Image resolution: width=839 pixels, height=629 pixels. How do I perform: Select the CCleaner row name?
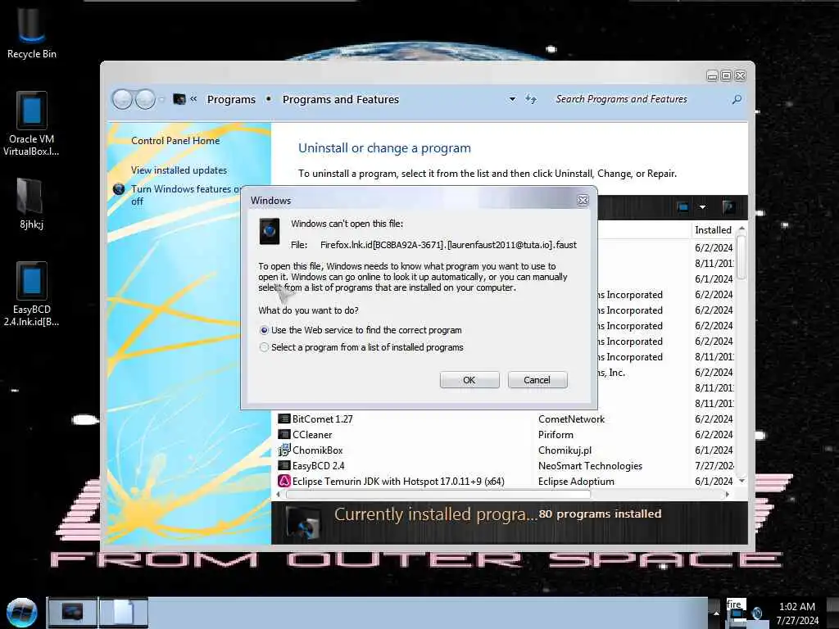tap(312, 434)
